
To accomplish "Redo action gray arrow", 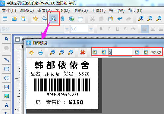I will click(x=129, y=19).
